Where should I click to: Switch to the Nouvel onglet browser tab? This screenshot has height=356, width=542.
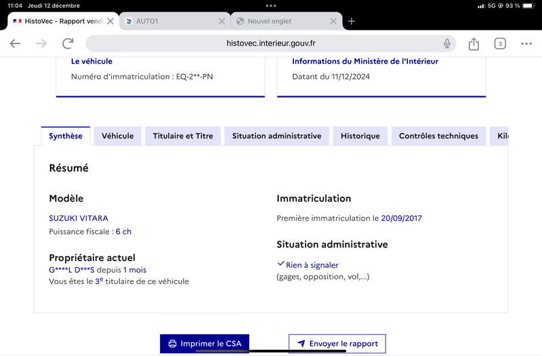[286, 21]
